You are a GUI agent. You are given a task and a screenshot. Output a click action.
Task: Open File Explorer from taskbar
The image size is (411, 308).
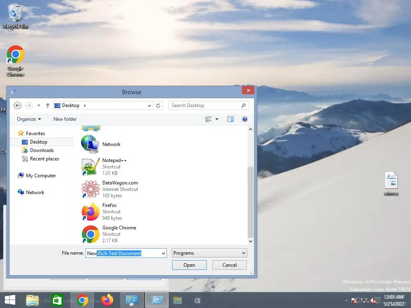click(33, 300)
